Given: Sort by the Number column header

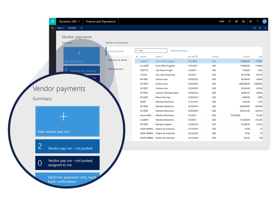Looking at the screenshot, I should click(x=143, y=57).
